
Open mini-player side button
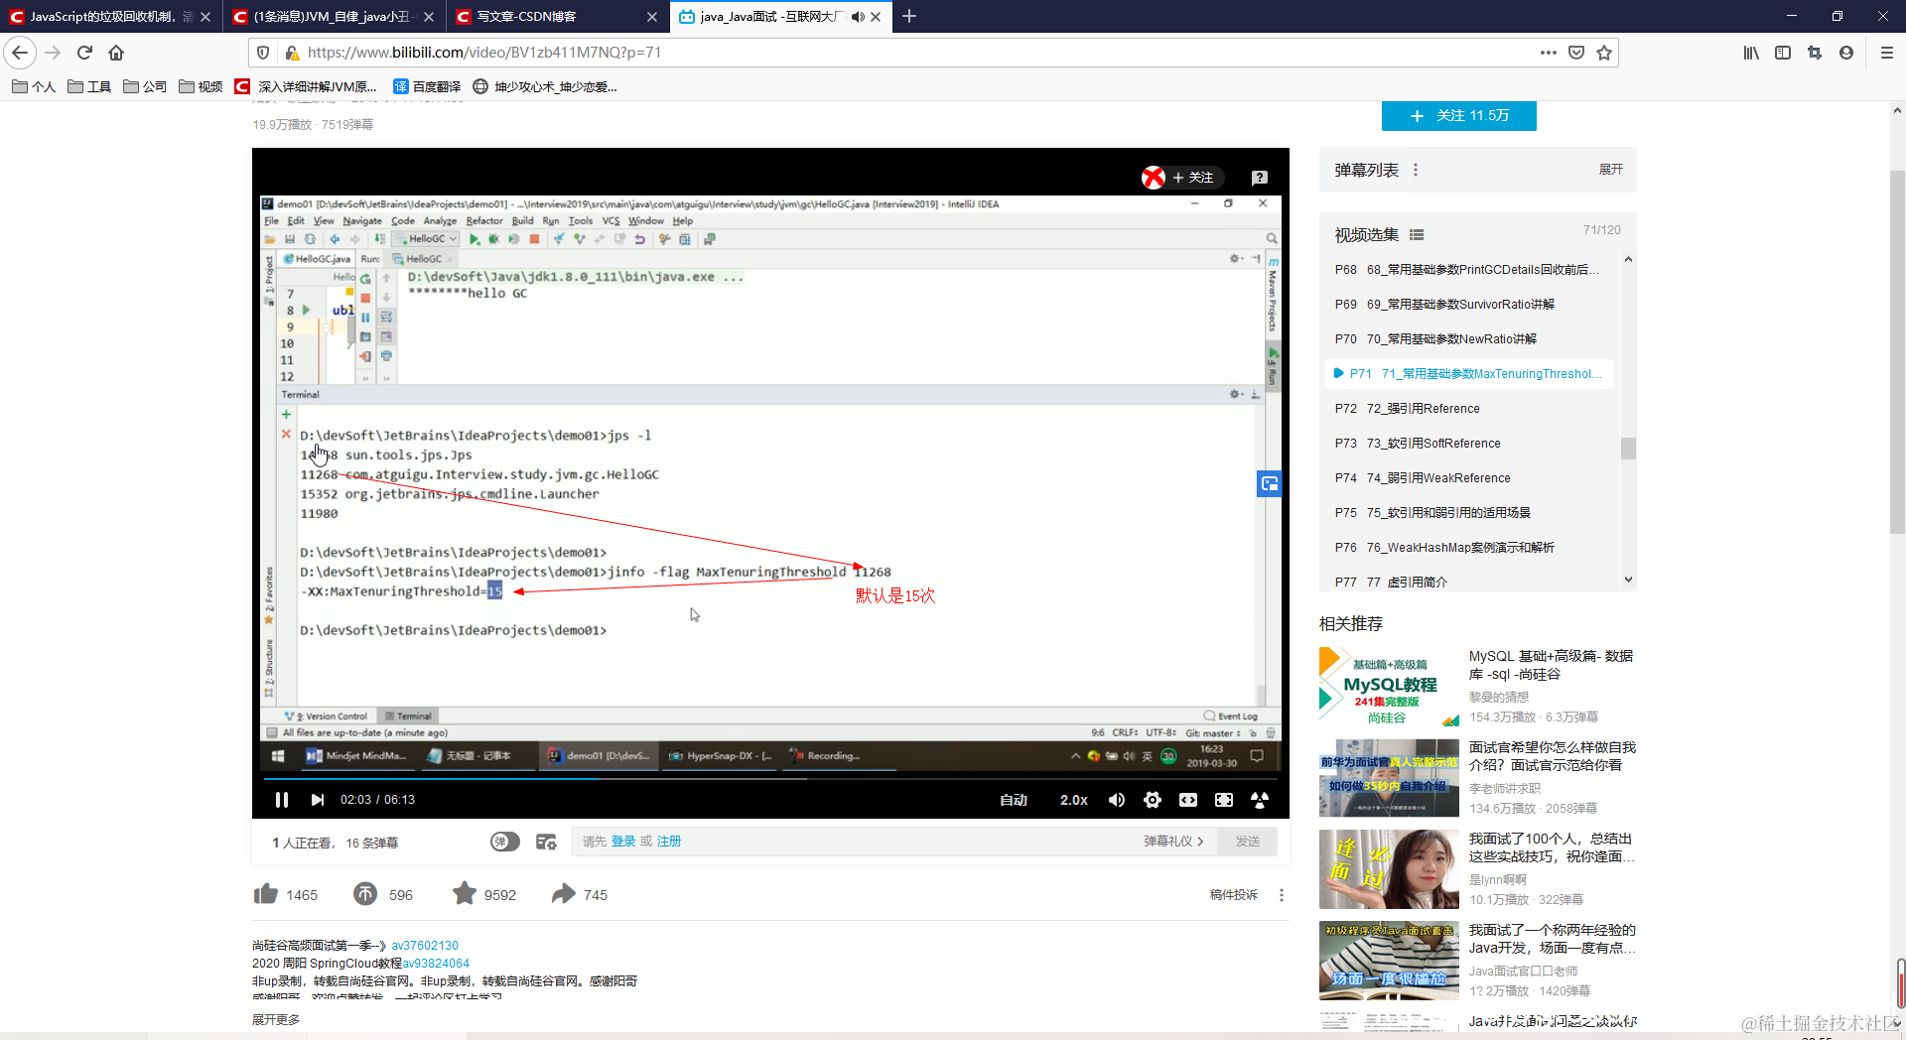coord(1270,484)
